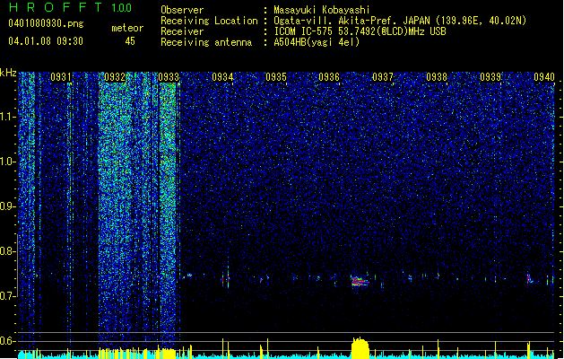Viewport: 564px width, 359px height.
Task: Click the meteor count value 45
Action: tap(130, 41)
